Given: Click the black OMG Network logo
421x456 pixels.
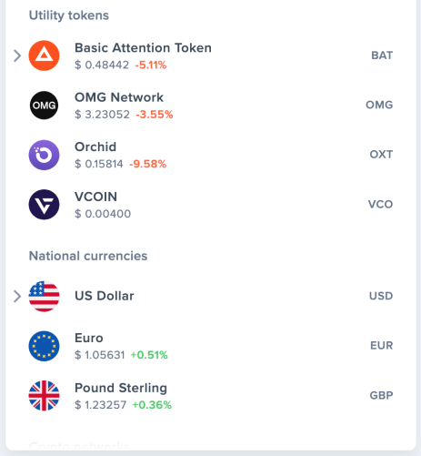Looking at the screenshot, I should click(44, 106).
